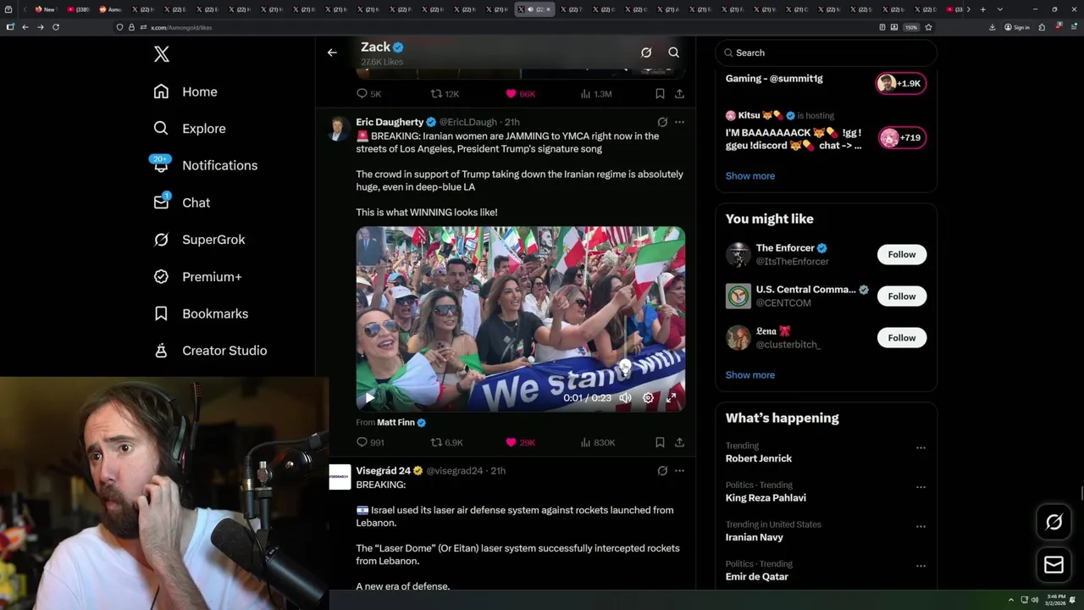Open trending topic King Reza Pahlavi
This screenshot has height=610, width=1084.
766,498
